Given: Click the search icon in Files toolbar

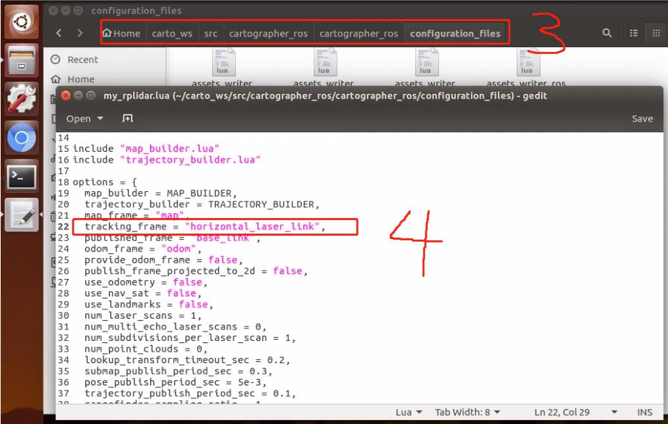Looking at the screenshot, I should click(607, 33).
